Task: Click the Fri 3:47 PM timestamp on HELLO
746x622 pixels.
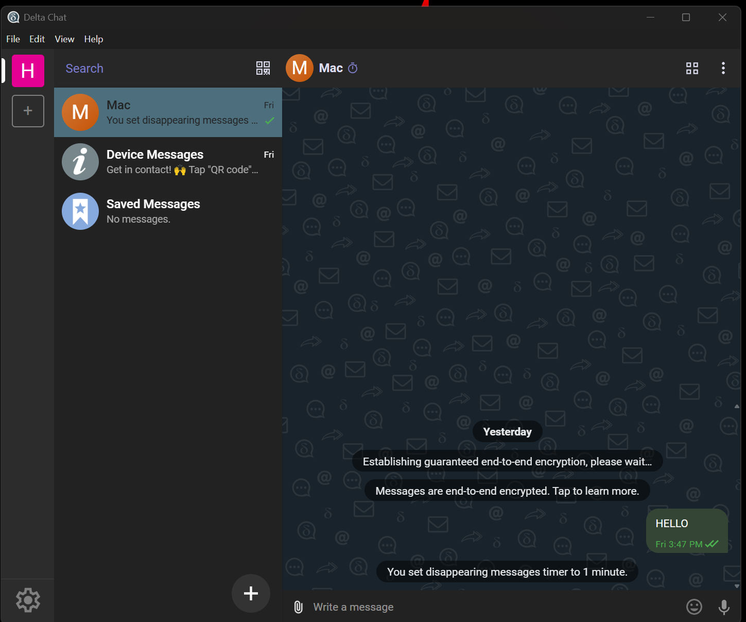Action: tap(679, 544)
